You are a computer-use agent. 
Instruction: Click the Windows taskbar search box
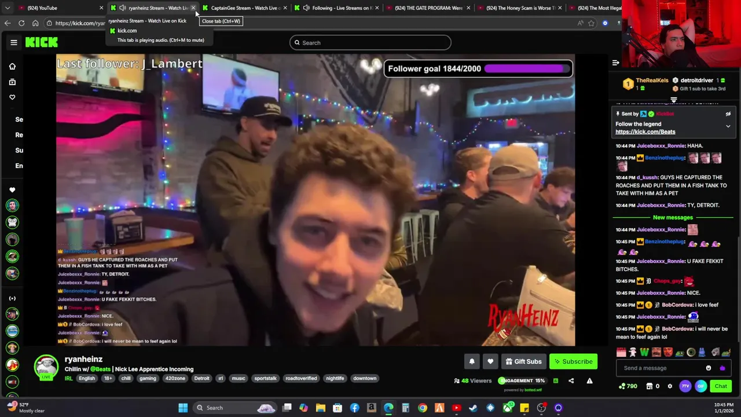(x=234, y=408)
